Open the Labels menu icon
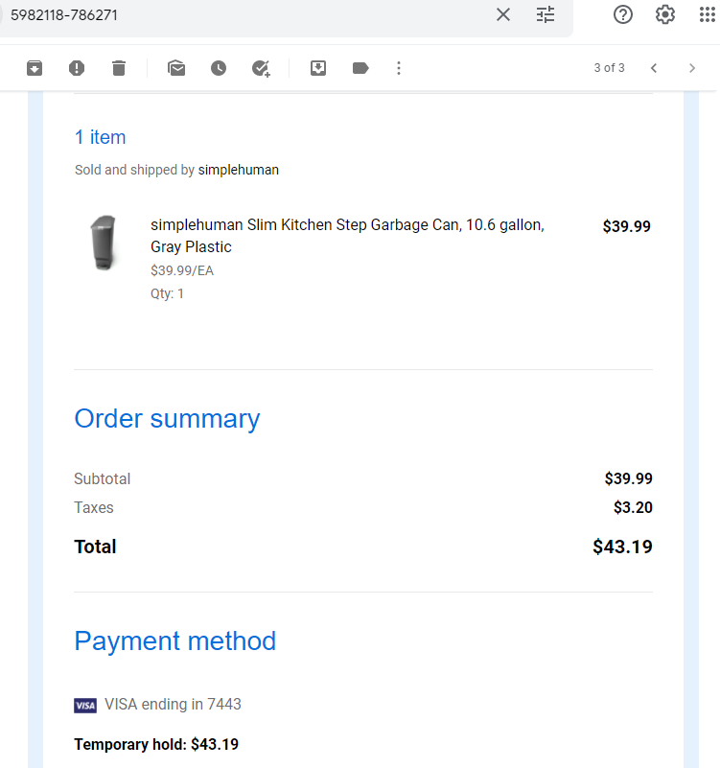This screenshot has height=768, width=720. [x=360, y=68]
